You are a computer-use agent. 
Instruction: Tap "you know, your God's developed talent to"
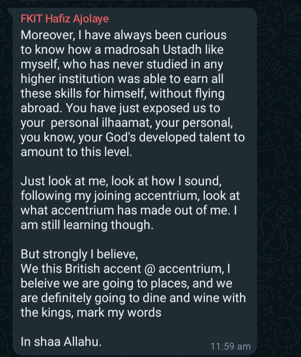click(133, 137)
